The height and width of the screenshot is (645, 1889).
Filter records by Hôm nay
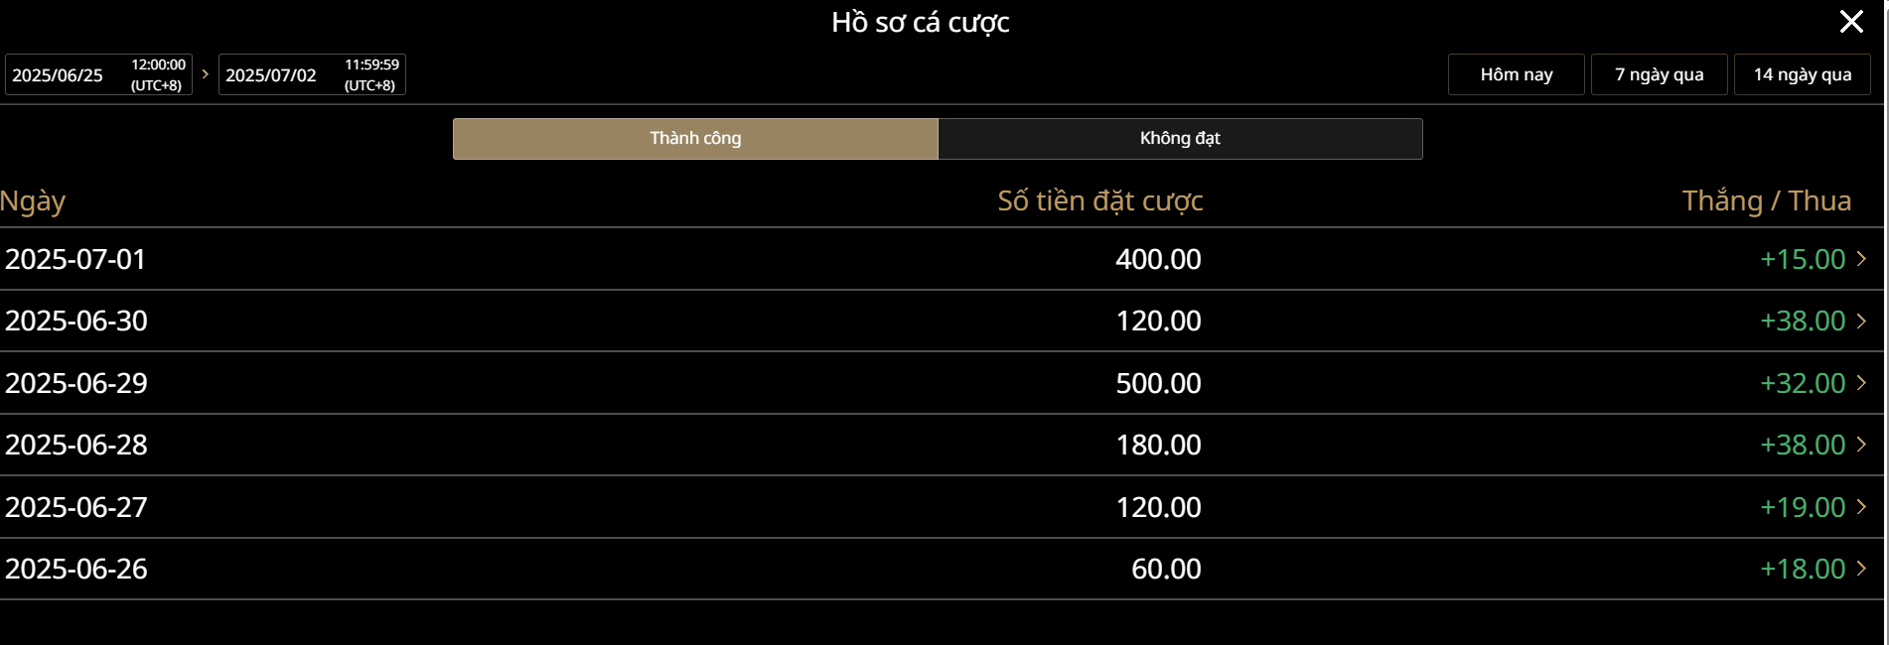[x=1516, y=74]
